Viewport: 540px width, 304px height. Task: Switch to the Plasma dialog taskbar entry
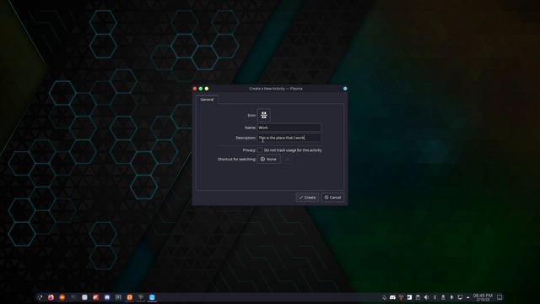click(141, 297)
